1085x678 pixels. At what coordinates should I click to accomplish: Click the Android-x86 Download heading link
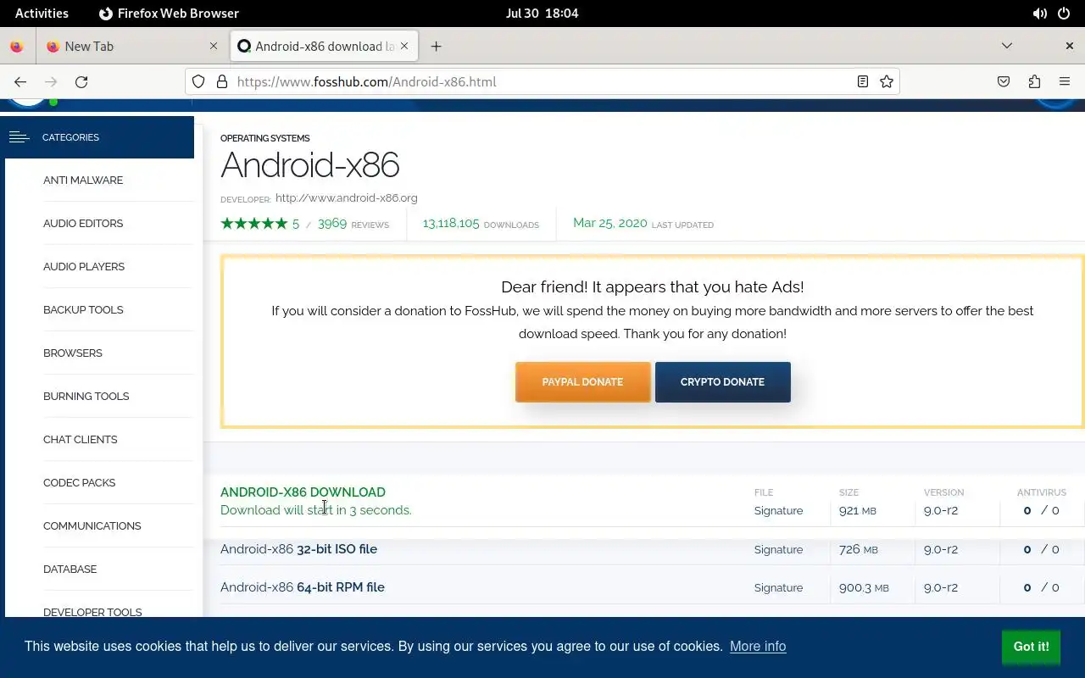pos(303,492)
